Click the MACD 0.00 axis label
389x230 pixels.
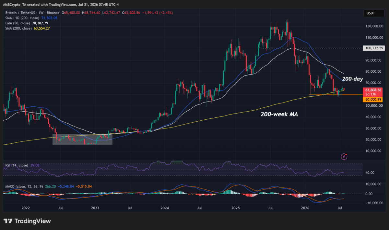[369, 194]
